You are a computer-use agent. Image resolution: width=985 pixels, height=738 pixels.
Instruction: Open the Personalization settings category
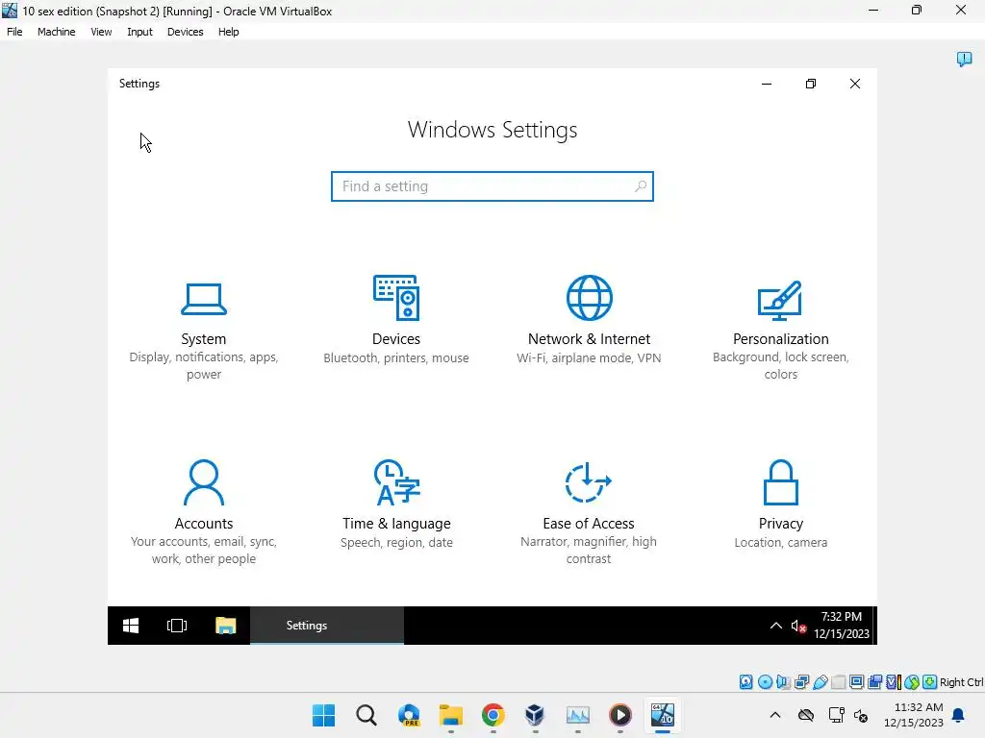(780, 331)
